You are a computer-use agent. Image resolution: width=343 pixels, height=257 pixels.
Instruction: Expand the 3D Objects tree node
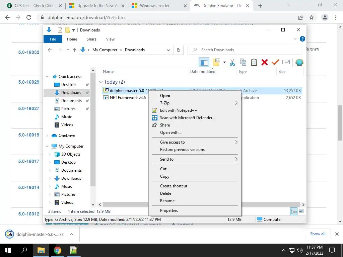click(x=50, y=154)
